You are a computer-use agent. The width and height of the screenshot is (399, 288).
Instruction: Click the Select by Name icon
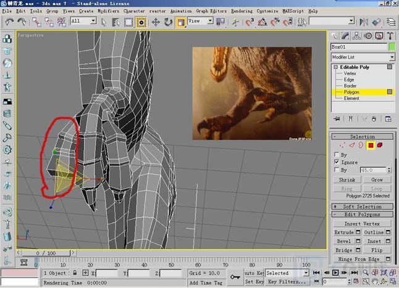point(116,22)
